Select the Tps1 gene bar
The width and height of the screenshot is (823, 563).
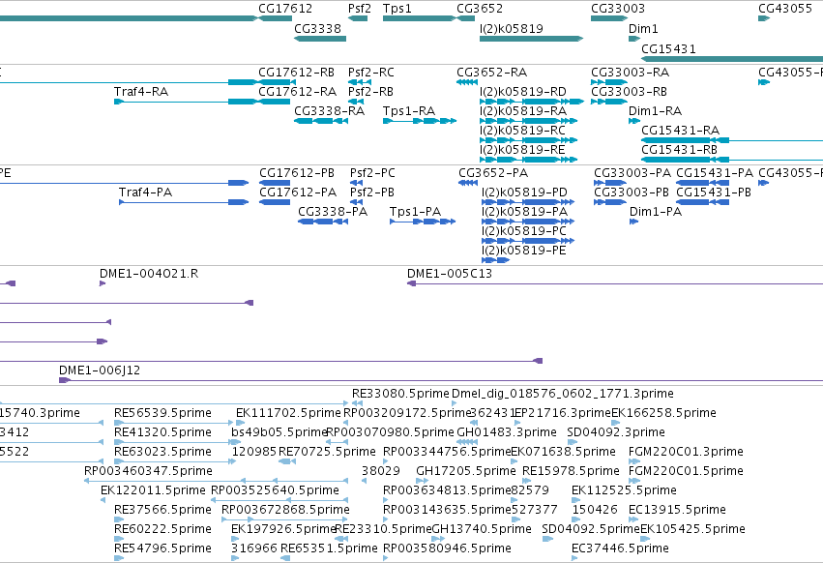(419, 18)
